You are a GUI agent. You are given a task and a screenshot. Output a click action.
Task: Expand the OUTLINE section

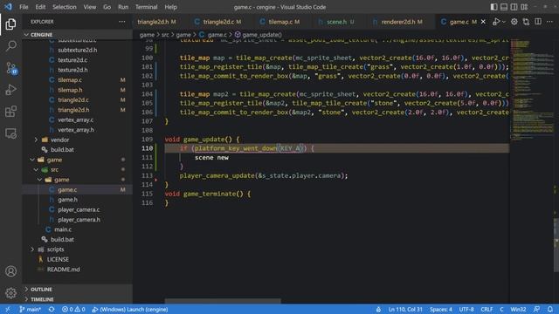(x=77, y=290)
